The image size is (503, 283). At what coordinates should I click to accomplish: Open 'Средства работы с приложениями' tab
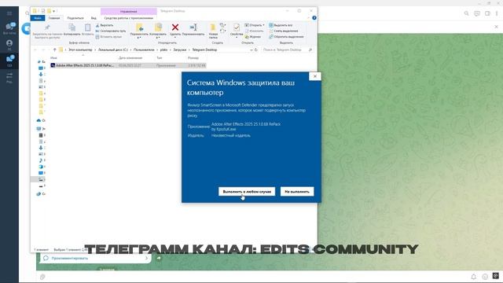click(129, 18)
